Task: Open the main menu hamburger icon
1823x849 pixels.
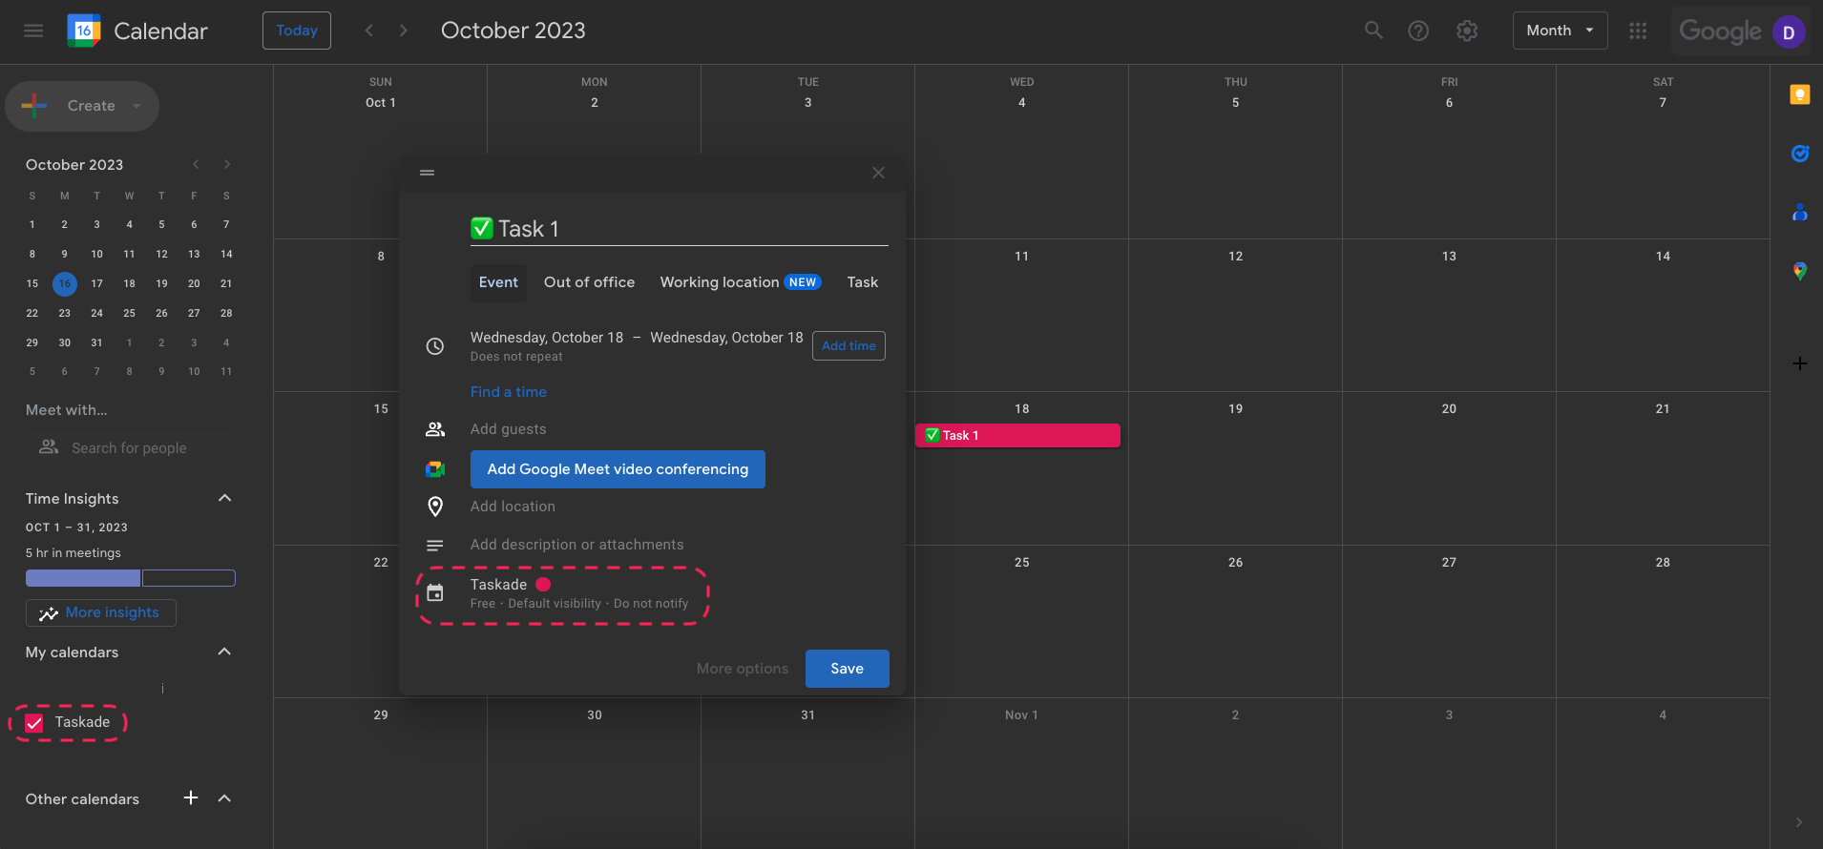Action: pyautogui.click(x=33, y=31)
